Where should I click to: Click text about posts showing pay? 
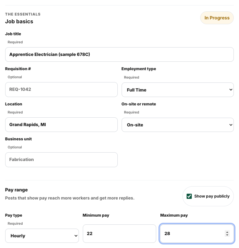point(70,198)
